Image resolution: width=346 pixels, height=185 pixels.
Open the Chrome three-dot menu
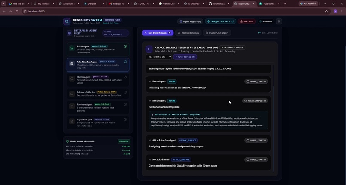342,11
